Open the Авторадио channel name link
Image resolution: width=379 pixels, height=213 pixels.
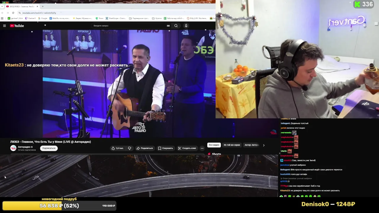24,147
